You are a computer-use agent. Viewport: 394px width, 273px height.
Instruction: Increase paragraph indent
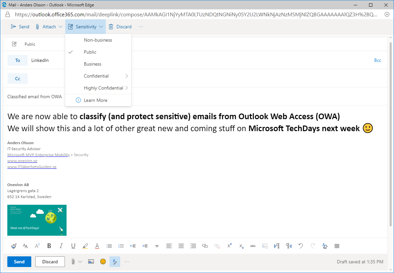click(145, 246)
